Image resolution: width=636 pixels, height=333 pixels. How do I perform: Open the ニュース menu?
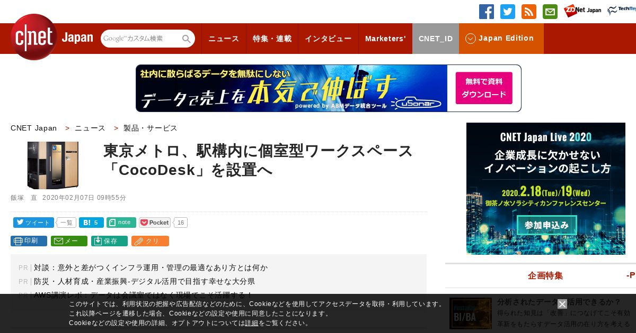(224, 39)
